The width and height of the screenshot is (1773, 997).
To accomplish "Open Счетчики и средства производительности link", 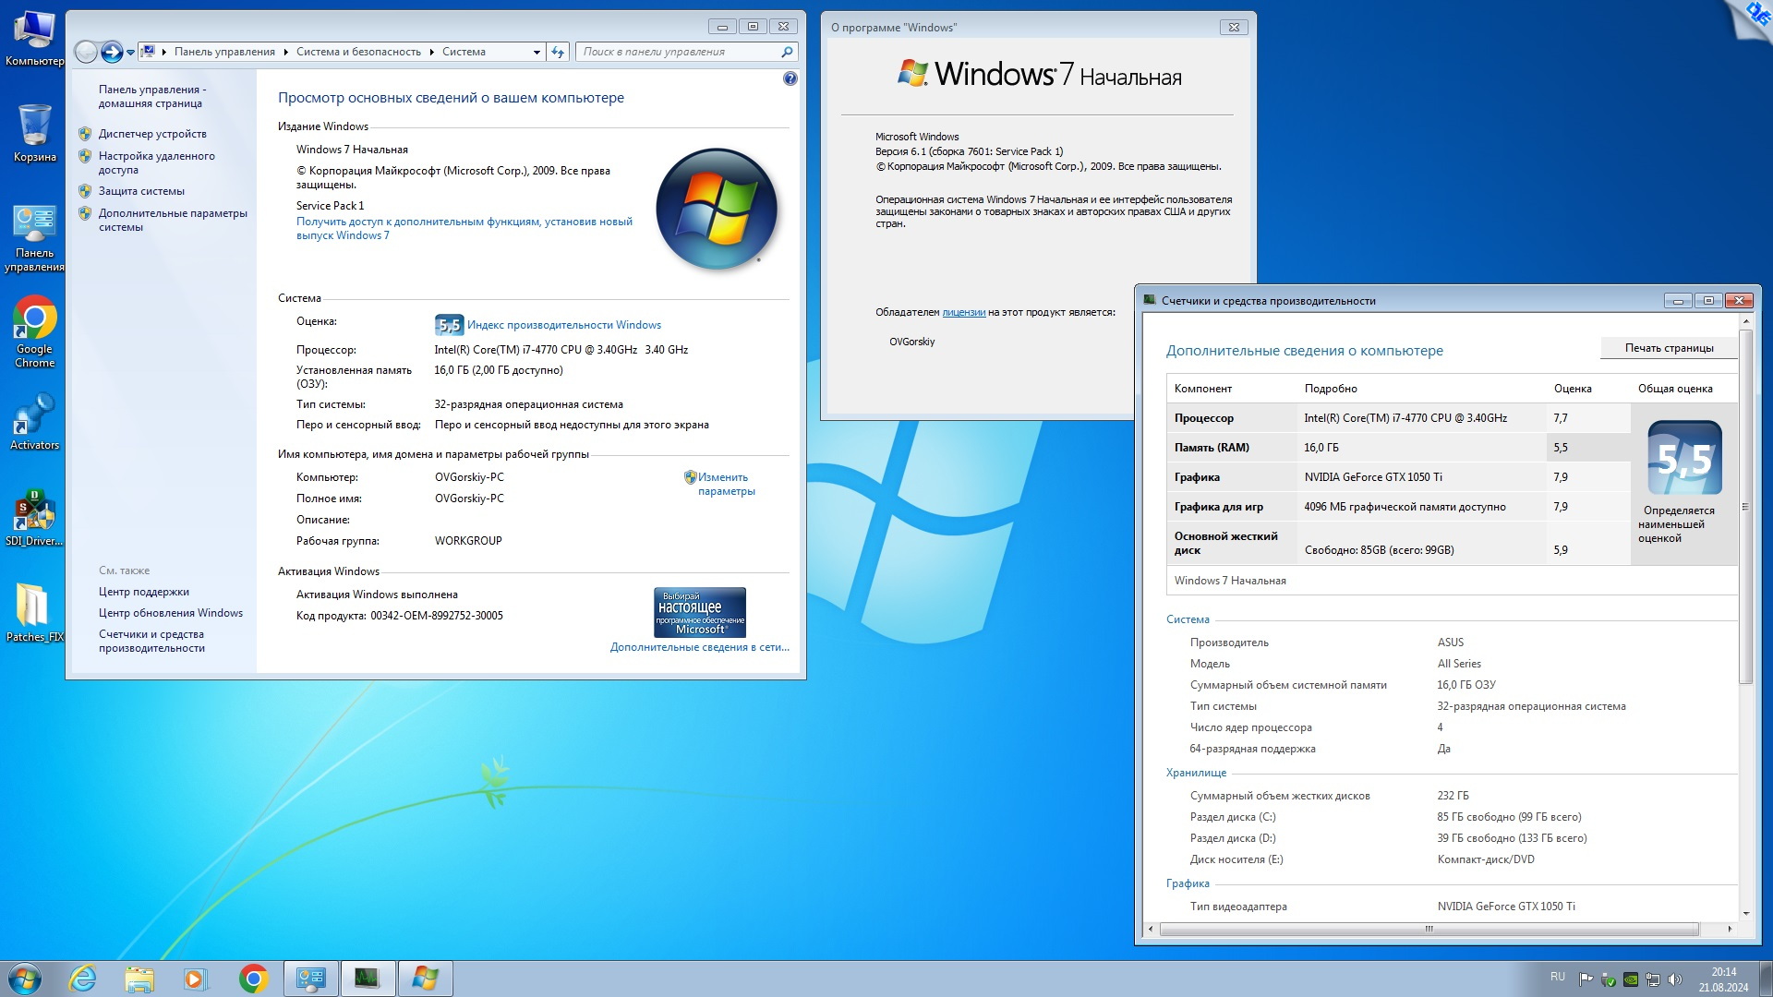I will pos(152,642).
